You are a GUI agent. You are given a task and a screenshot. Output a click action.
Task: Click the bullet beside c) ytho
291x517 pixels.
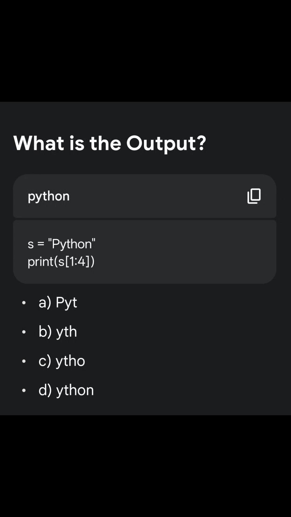pos(24,361)
